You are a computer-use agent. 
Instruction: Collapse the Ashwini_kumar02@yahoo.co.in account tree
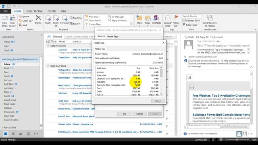tap(3, 59)
